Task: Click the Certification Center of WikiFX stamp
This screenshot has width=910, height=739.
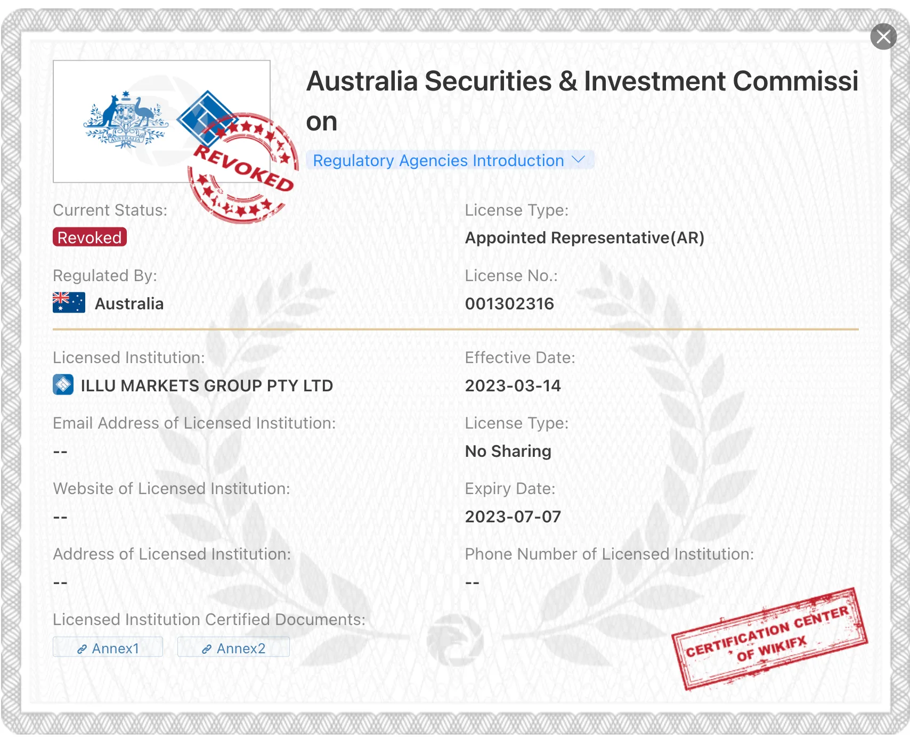Action: (769, 639)
